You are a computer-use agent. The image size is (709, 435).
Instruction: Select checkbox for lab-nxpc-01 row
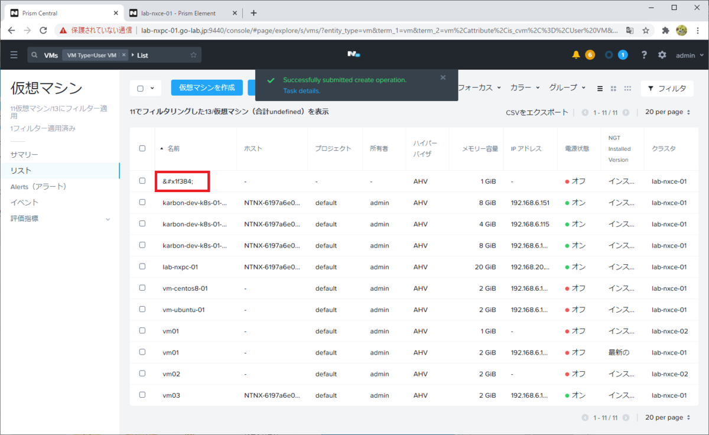(x=142, y=267)
